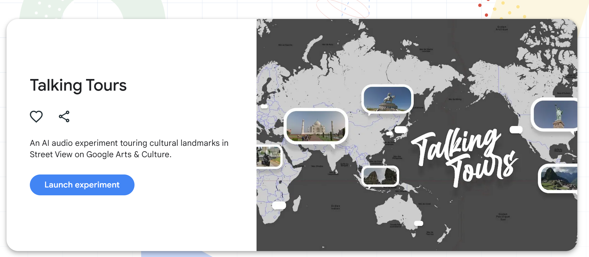Click the tiny speech bubble marker over Korea
Screen dimensions: 589x257
pos(389,134)
